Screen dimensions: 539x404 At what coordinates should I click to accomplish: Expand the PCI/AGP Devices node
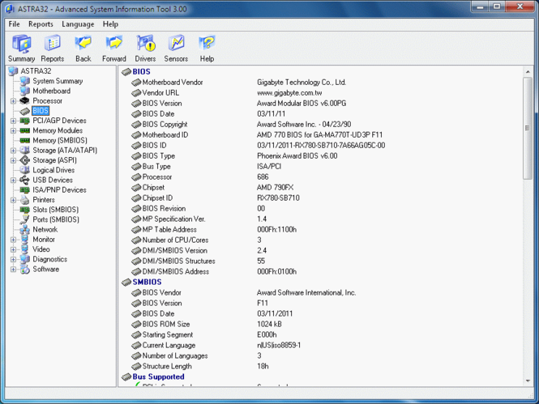13,121
